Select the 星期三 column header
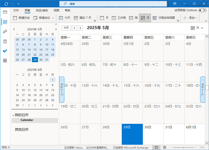Viewport: 209px width, 150px height. [111, 38]
